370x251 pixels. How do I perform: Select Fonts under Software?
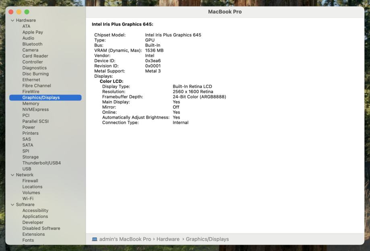(28, 240)
